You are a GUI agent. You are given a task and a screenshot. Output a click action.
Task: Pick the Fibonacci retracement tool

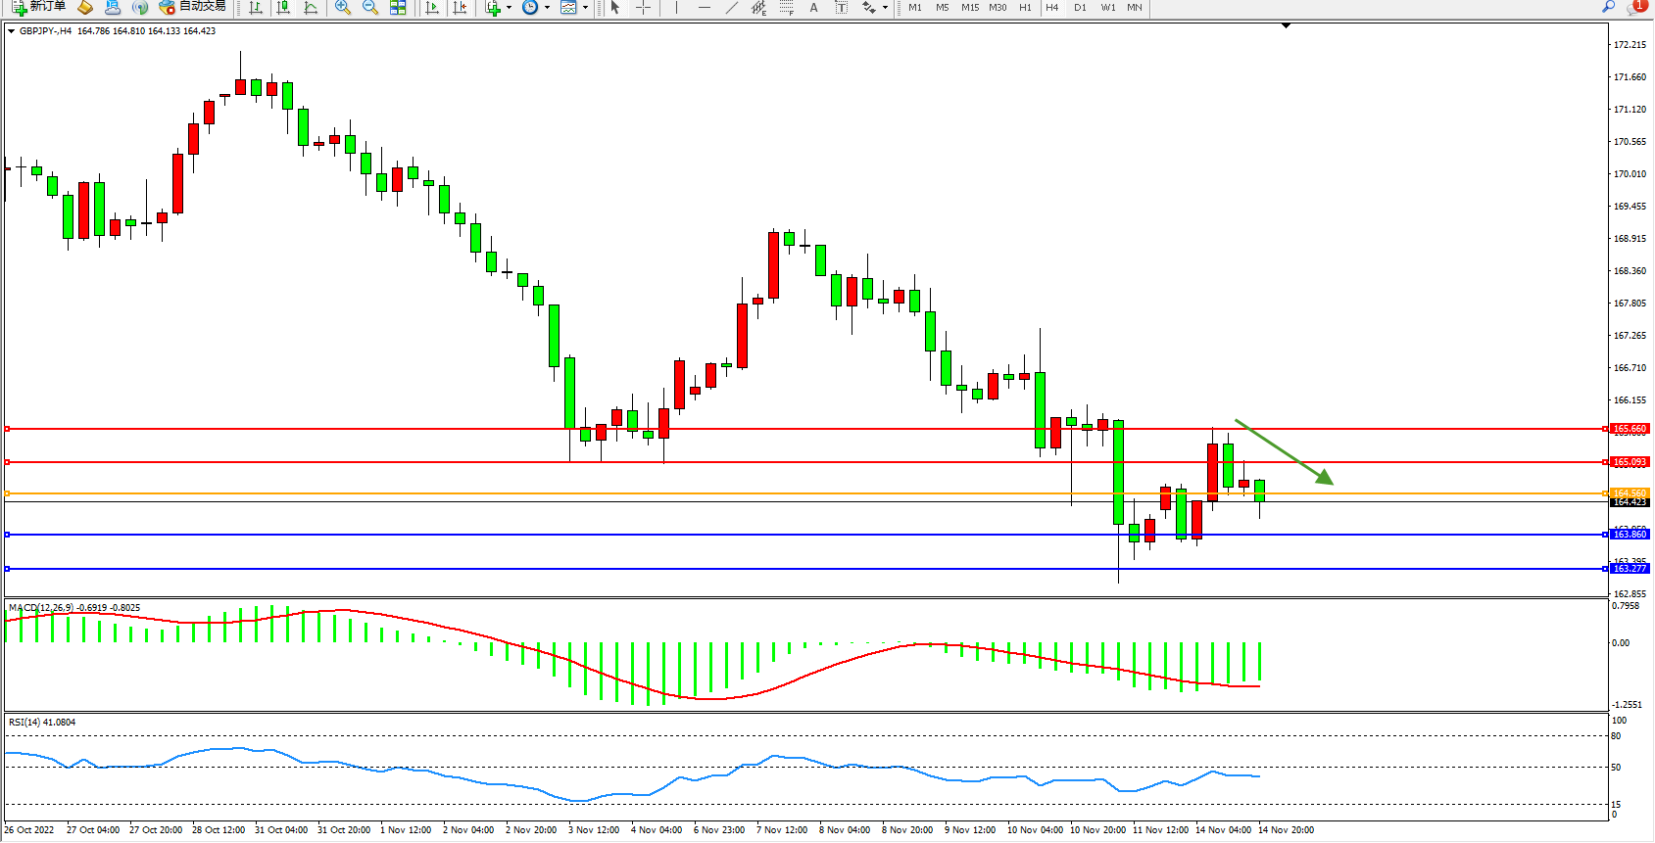[786, 8]
